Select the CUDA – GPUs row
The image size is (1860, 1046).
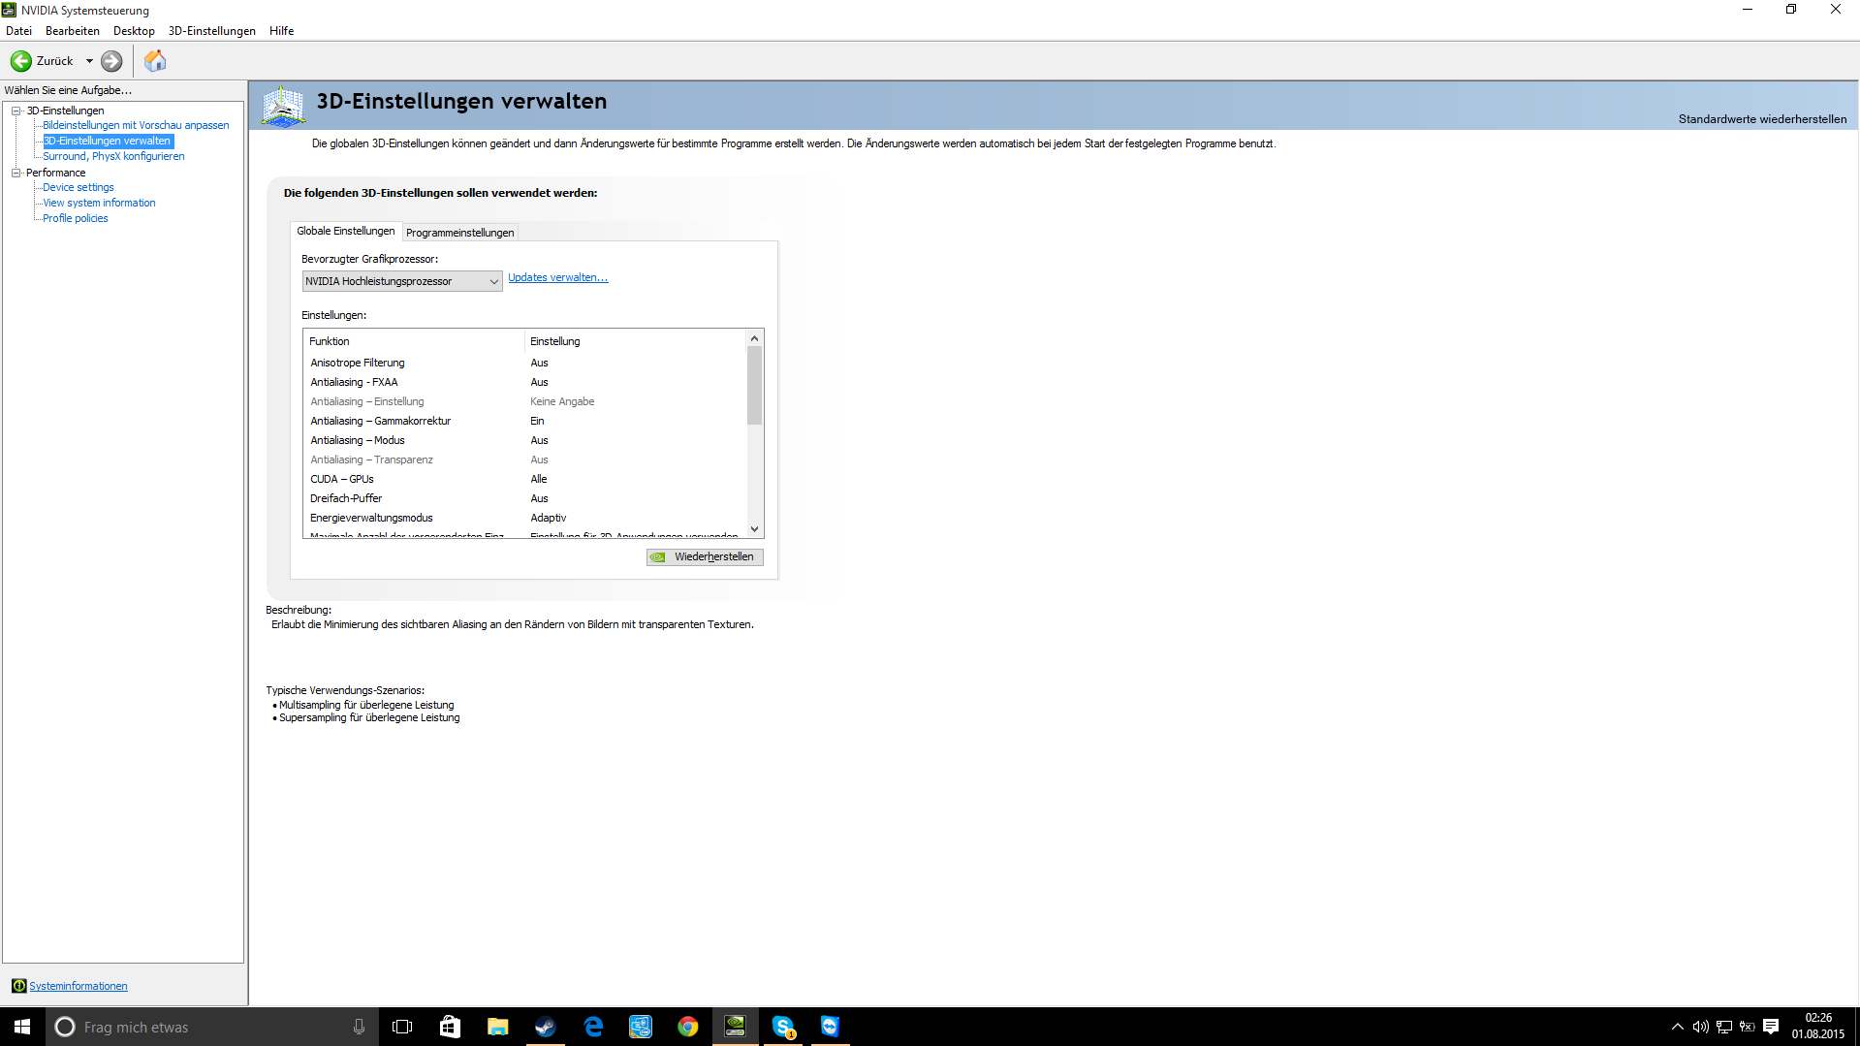525,479
